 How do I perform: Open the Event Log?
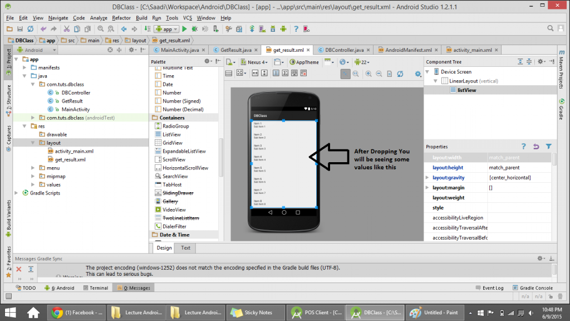click(x=490, y=288)
